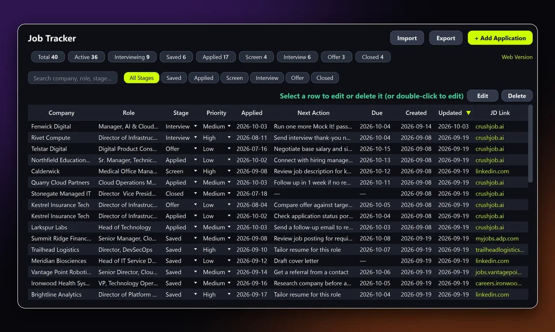Sort by the Due column header

[x=377, y=113]
